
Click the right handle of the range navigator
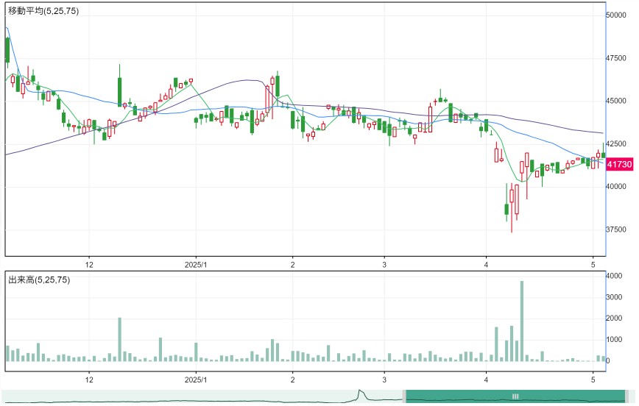[626, 396]
